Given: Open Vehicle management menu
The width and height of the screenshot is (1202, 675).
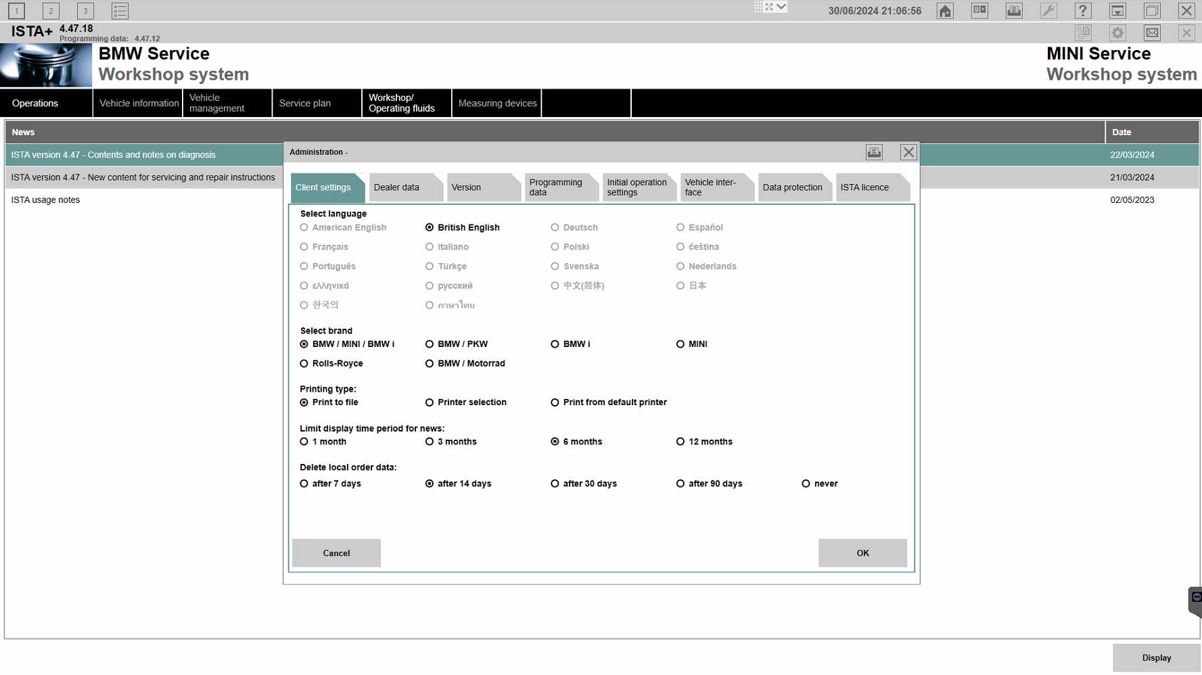Looking at the screenshot, I should click(227, 103).
